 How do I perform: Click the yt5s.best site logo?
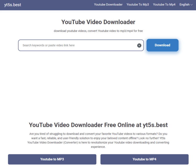pyautogui.click(x=13, y=5)
